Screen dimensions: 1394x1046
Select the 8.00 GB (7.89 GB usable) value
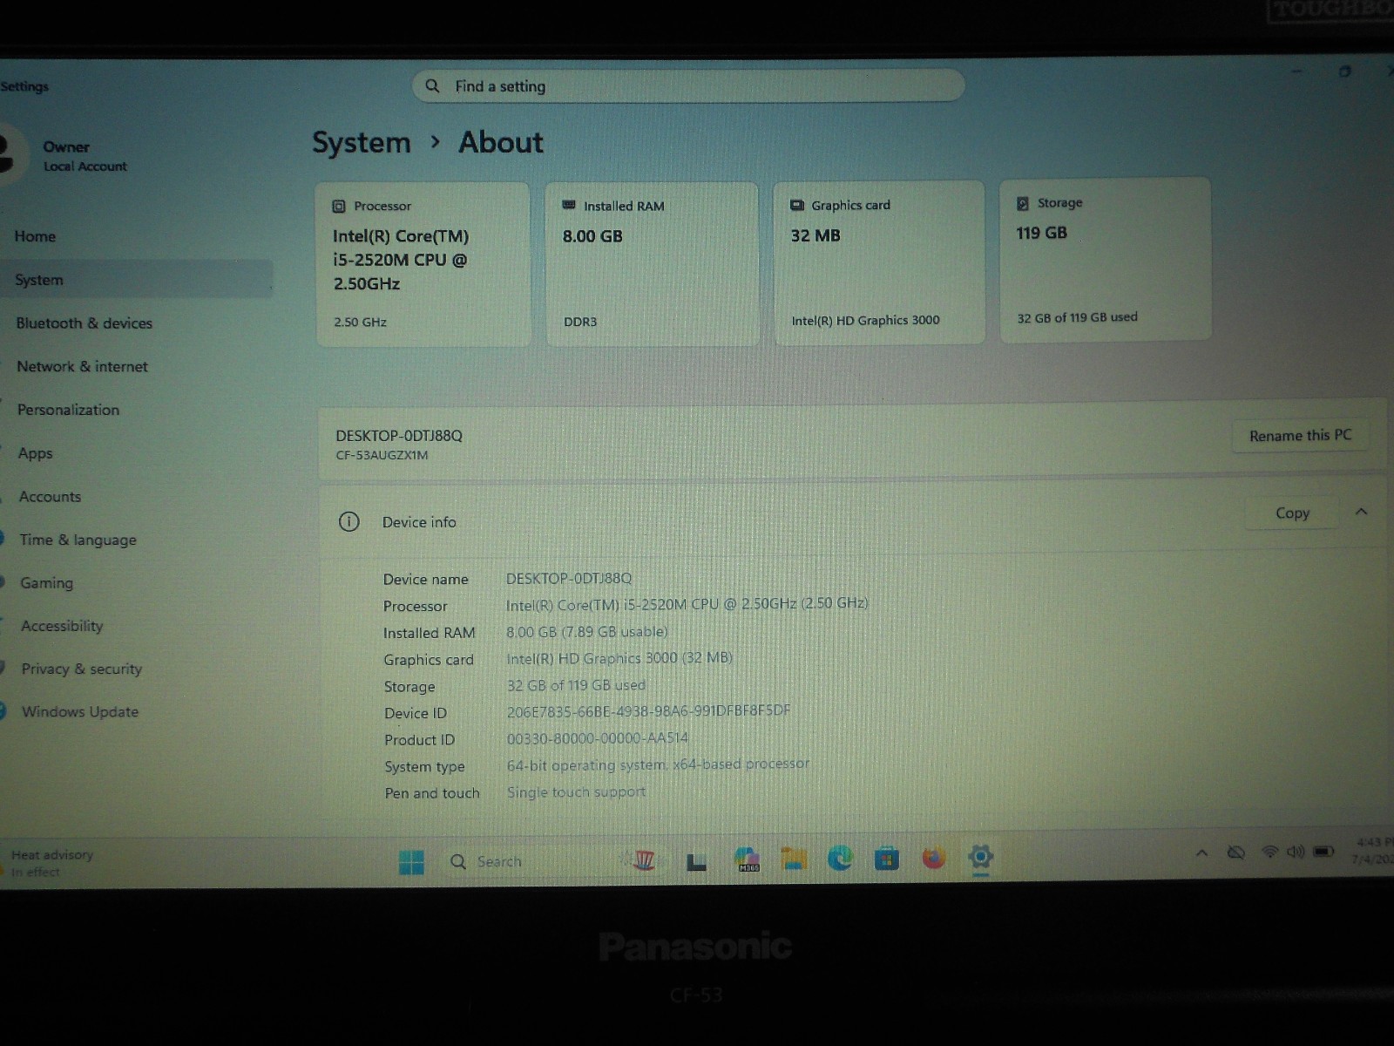(586, 631)
